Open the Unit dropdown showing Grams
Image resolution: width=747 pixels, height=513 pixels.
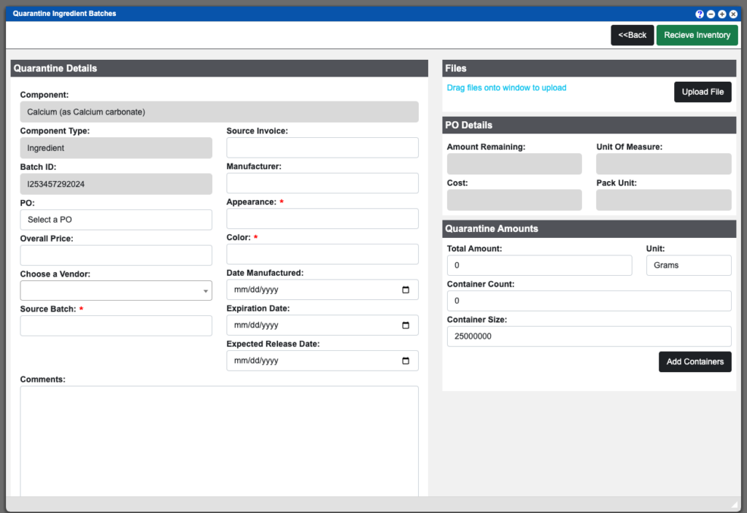tap(688, 265)
